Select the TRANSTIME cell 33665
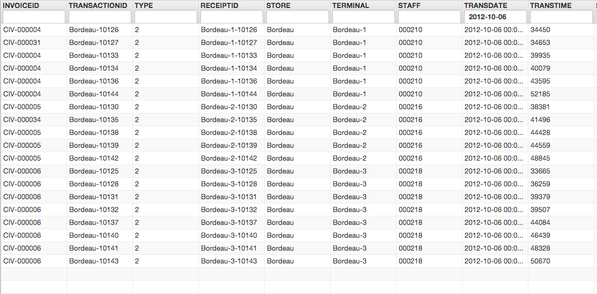 (540, 171)
